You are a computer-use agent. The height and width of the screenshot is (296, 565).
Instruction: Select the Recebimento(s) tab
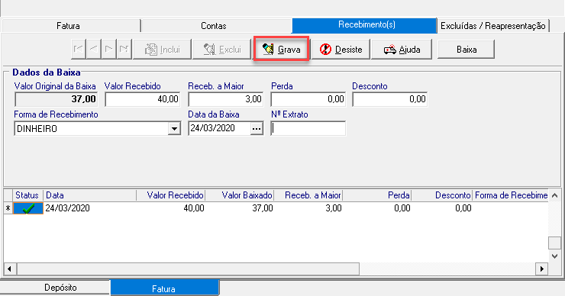(364, 26)
